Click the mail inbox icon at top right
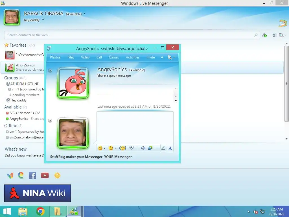The height and width of the screenshot is (217, 289). click(283, 23)
